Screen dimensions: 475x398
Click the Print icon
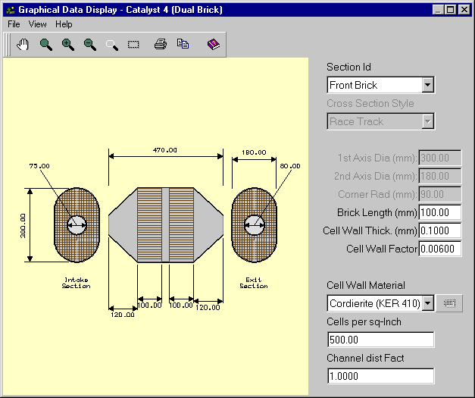tap(161, 44)
